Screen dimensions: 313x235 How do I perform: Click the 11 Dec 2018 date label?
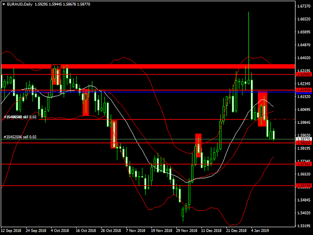pos(211,230)
